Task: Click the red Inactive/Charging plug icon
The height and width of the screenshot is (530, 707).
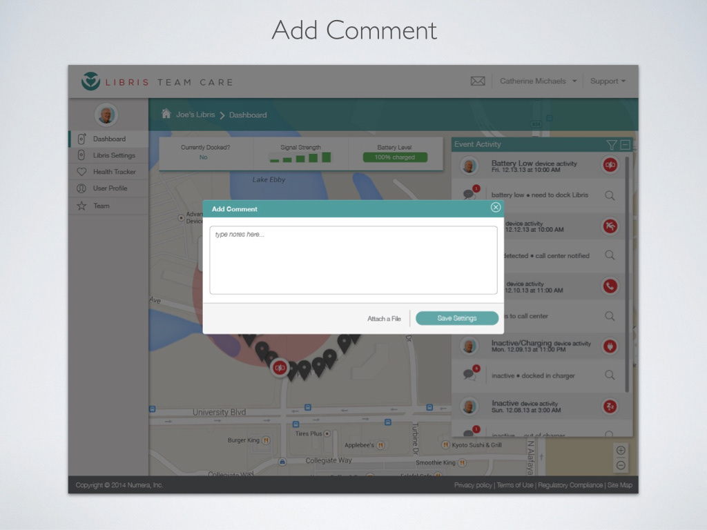Action: (x=610, y=346)
